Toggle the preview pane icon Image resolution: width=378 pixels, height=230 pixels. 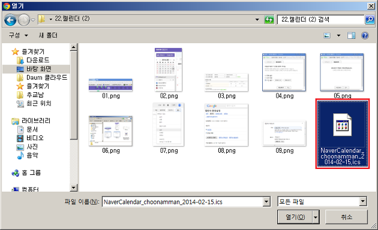(351, 35)
